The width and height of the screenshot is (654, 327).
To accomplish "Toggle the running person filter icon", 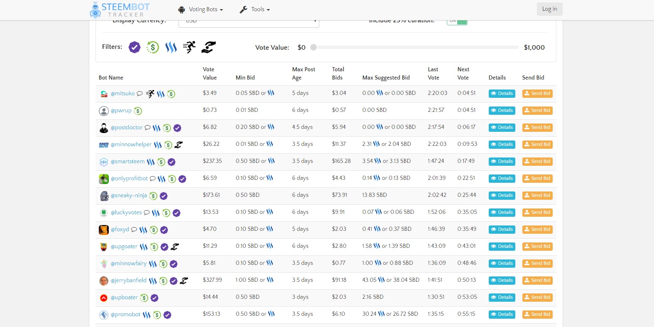I will click(x=189, y=47).
